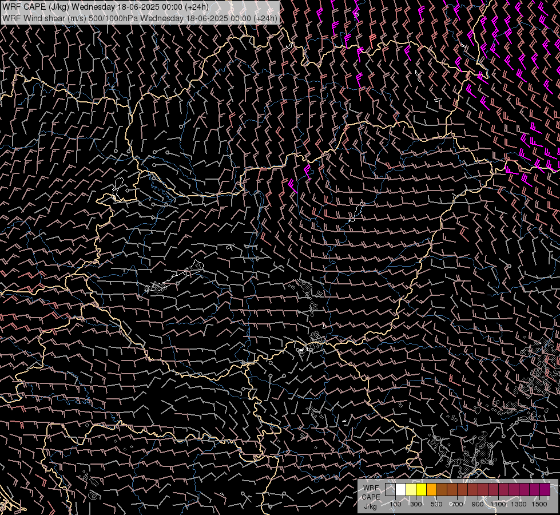
Task: Click the 'WRF CAPE (J/kg)' title line
Action: pyautogui.click(x=110, y=7)
